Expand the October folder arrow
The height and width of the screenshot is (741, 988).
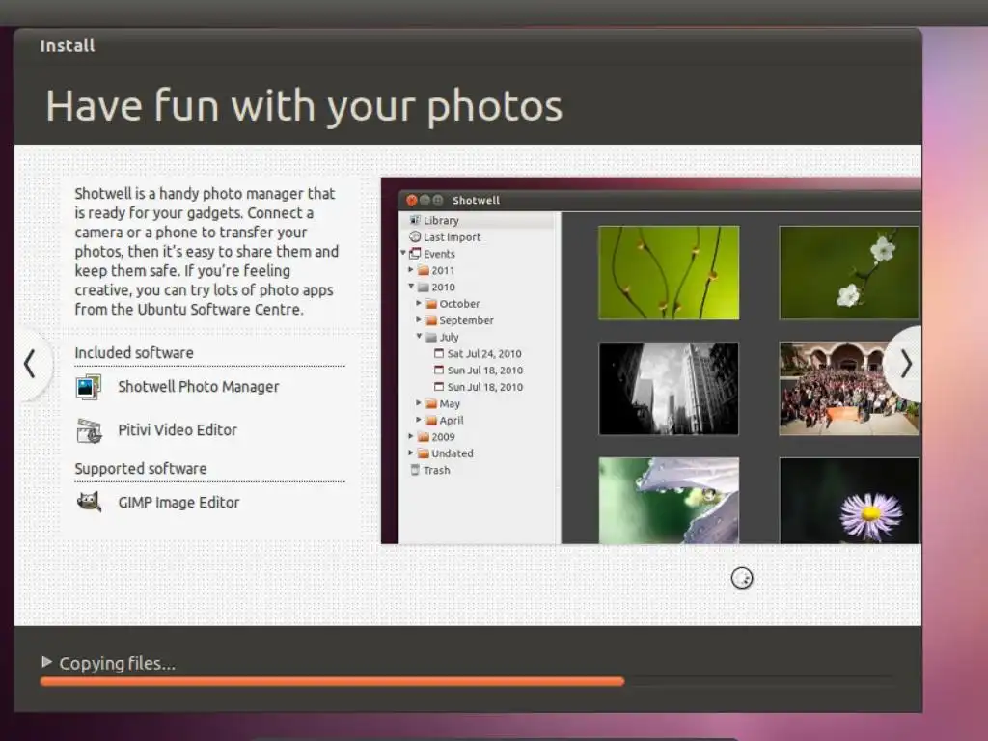[x=419, y=303]
